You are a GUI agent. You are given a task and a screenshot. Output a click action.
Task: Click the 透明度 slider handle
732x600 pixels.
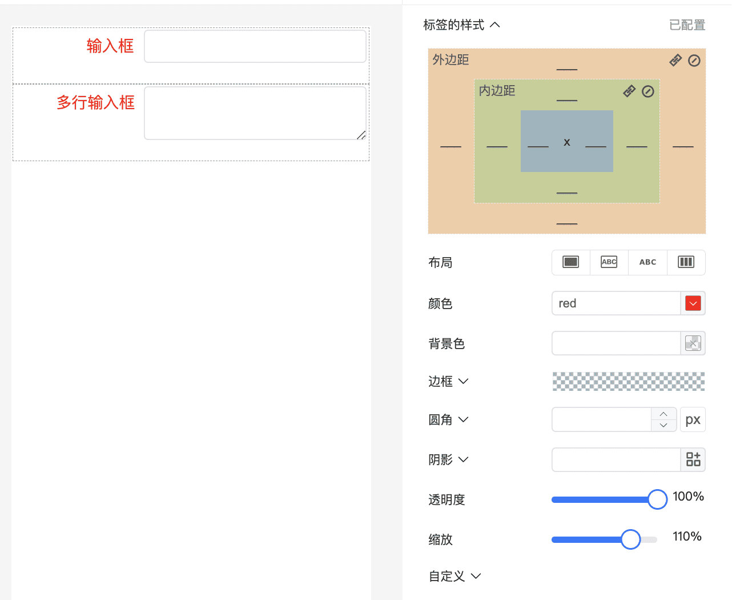[657, 499]
